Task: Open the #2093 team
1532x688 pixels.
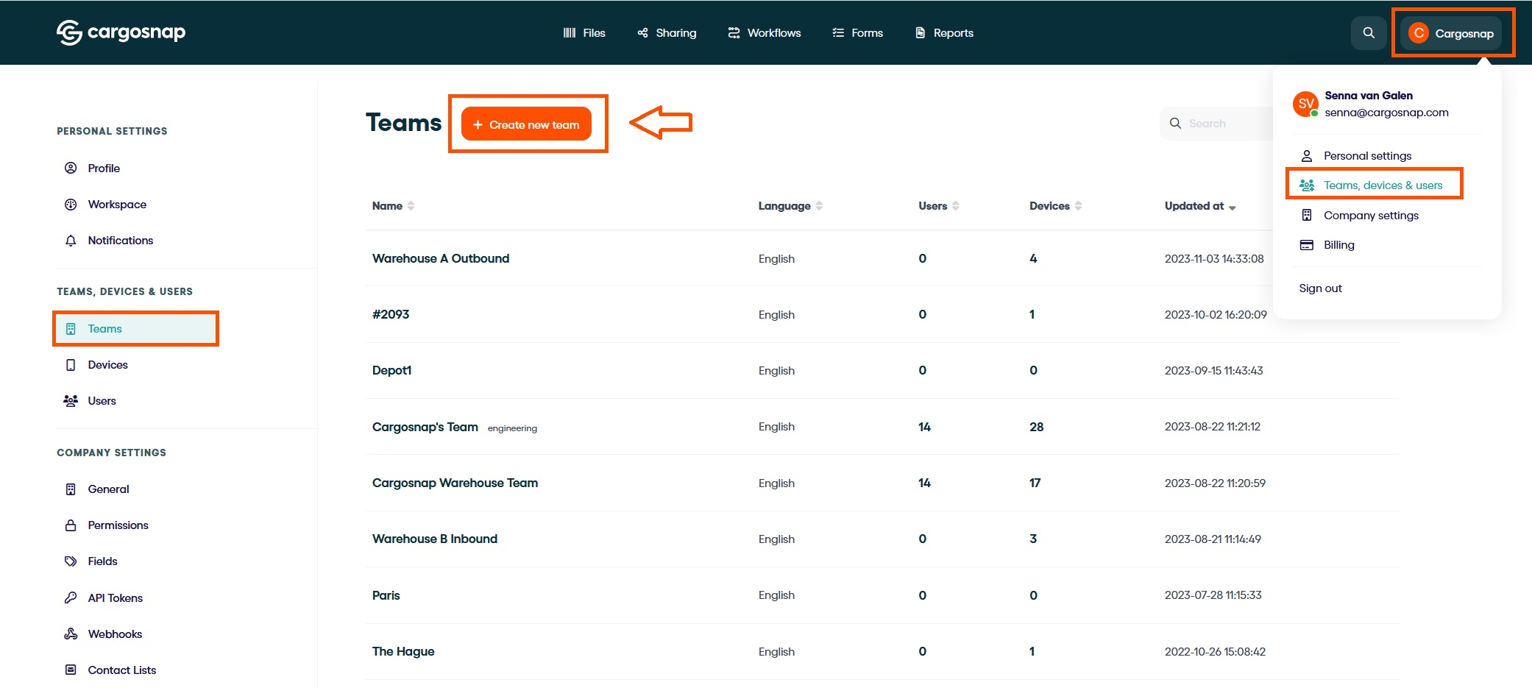Action: (x=391, y=314)
